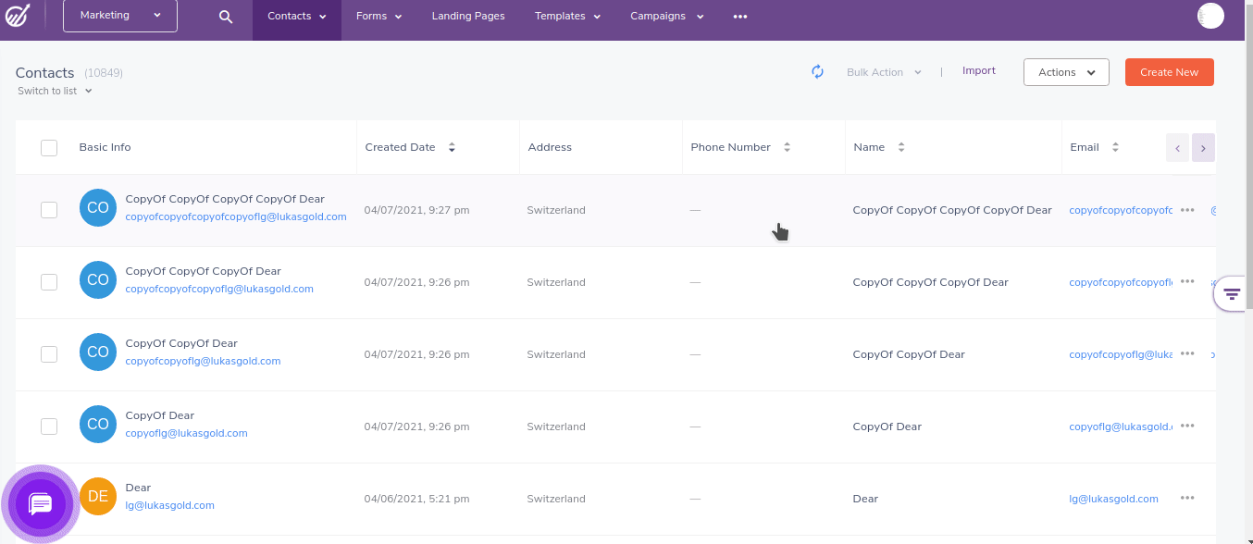Click 'CopyOf CopyOf Dear' in Name column
The image size is (1253, 544).
click(x=909, y=354)
